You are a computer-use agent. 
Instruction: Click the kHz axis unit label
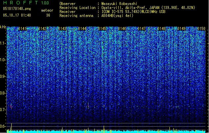pos(3,27)
